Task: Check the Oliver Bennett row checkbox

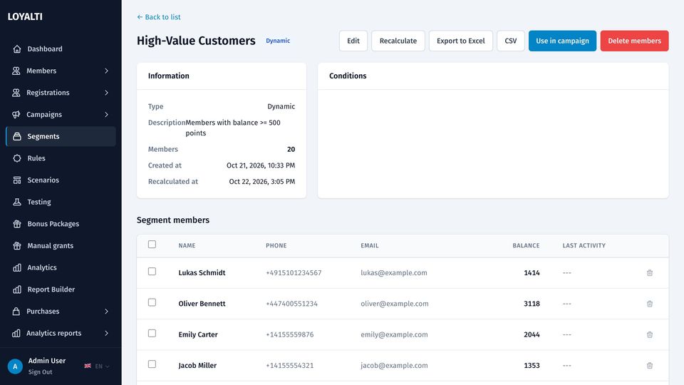Action: 152,302
